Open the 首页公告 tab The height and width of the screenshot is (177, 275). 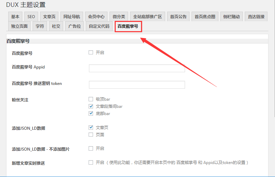click(178, 17)
